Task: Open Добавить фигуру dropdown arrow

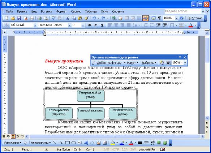Action: coord(125,63)
